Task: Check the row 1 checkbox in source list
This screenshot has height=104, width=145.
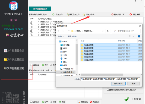Action: (31, 22)
